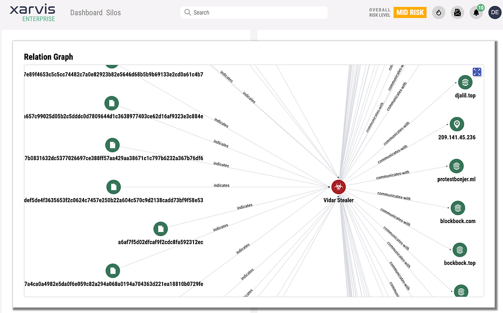Click the MID RISK level badge

[x=410, y=12]
